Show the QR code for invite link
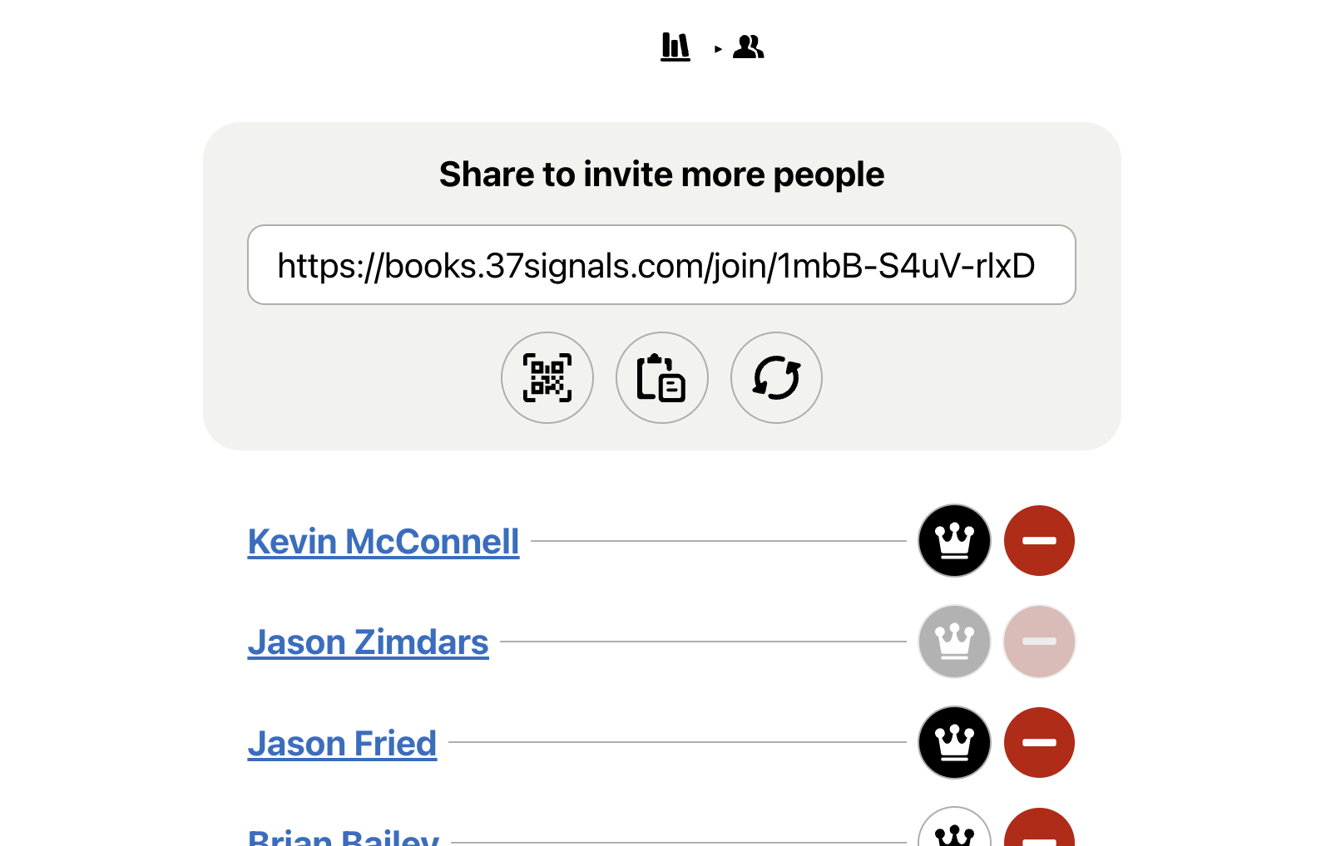1341x846 pixels. tap(547, 378)
